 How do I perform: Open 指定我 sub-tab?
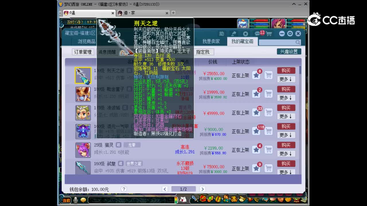pyautogui.click(x=203, y=52)
